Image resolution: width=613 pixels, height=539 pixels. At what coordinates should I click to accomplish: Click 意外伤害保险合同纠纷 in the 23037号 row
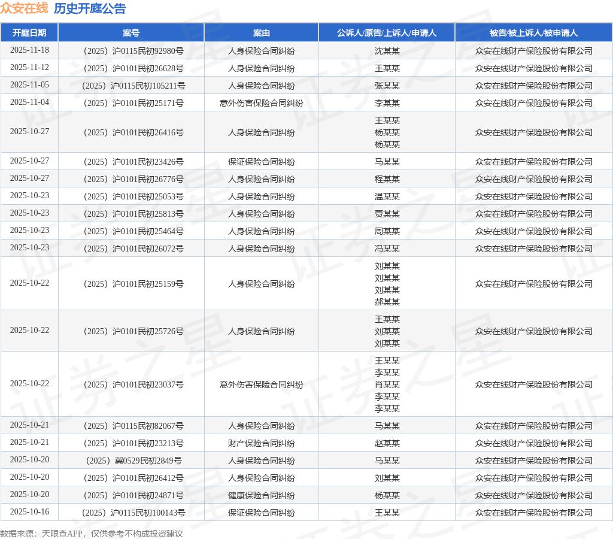[x=261, y=385]
